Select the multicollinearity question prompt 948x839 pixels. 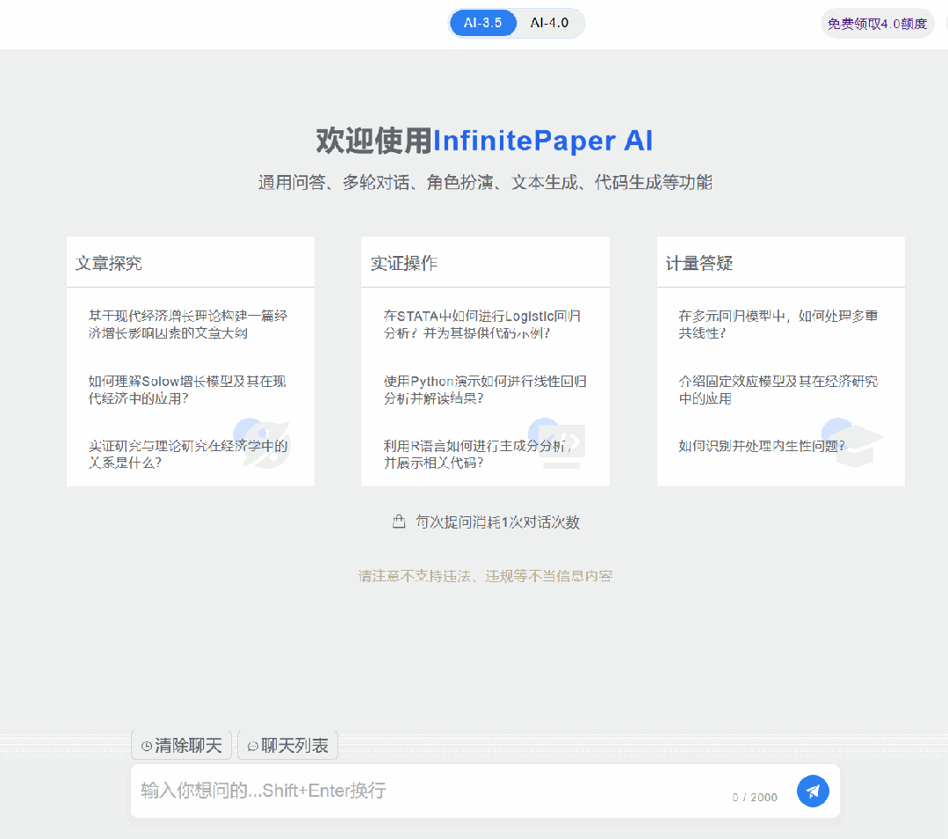point(778,325)
